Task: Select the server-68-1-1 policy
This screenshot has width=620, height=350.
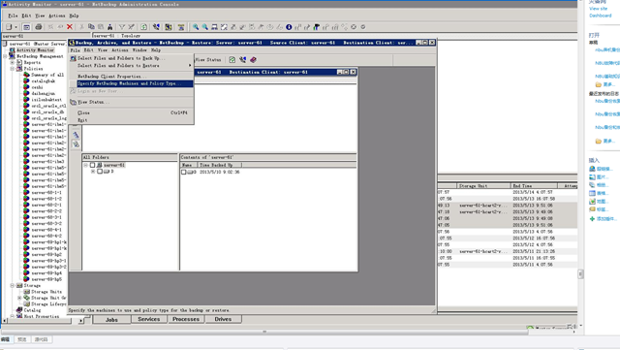Action: pos(46,192)
